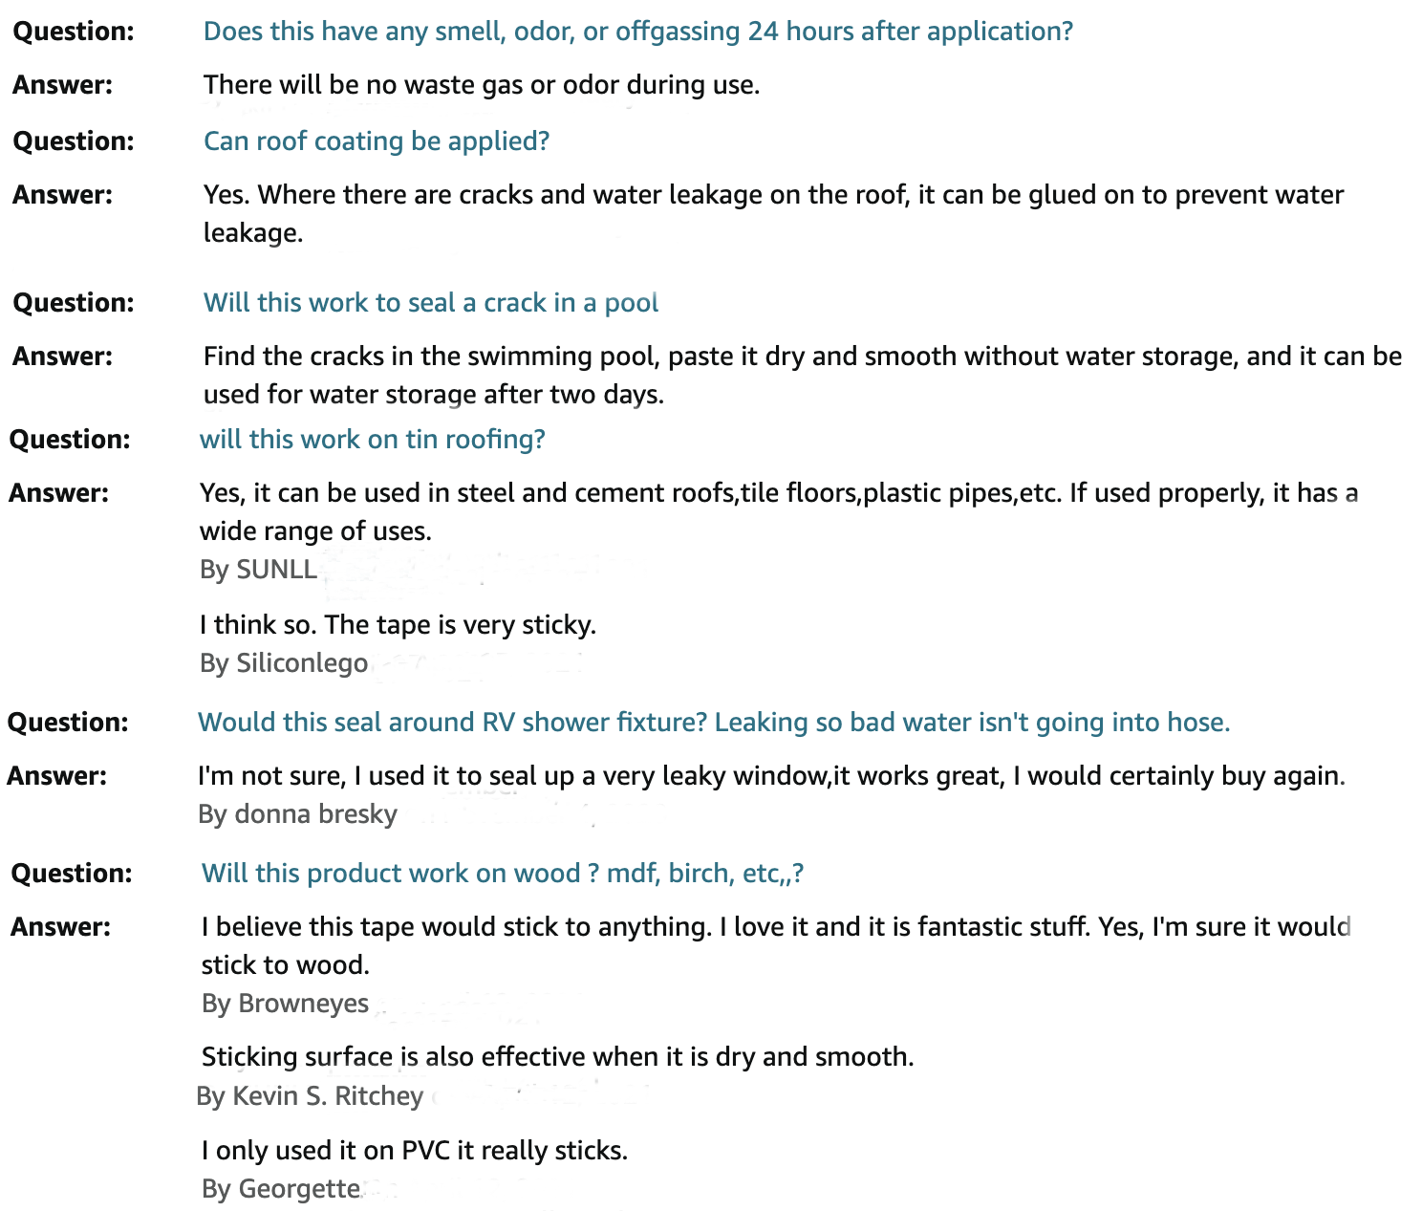Click the answer about sealing a leaky window
This screenshot has height=1211, width=1422.
coord(770,776)
